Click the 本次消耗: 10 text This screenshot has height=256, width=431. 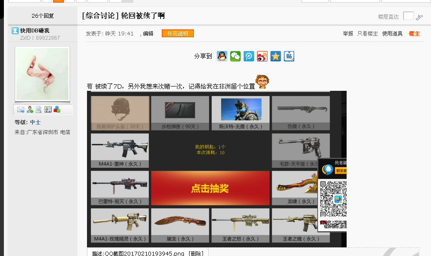[x=210, y=153]
